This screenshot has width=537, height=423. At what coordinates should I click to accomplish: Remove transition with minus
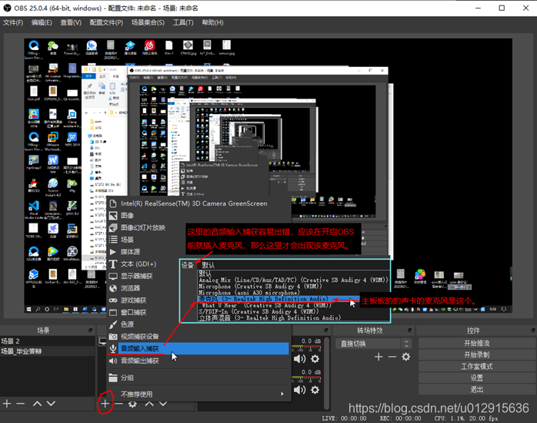pos(392,357)
